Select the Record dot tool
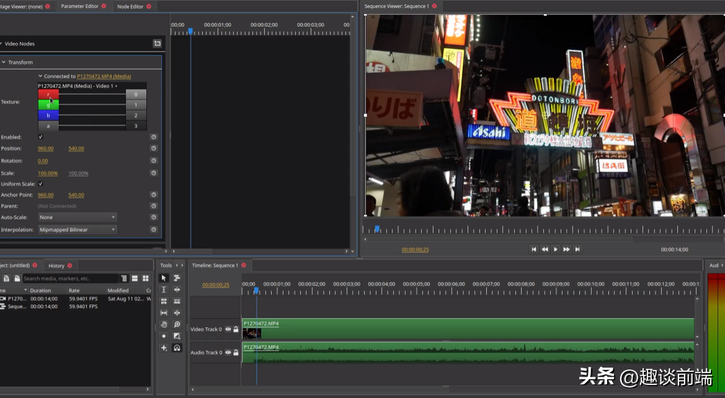725x398 pixels. click(x=164, y=336)
